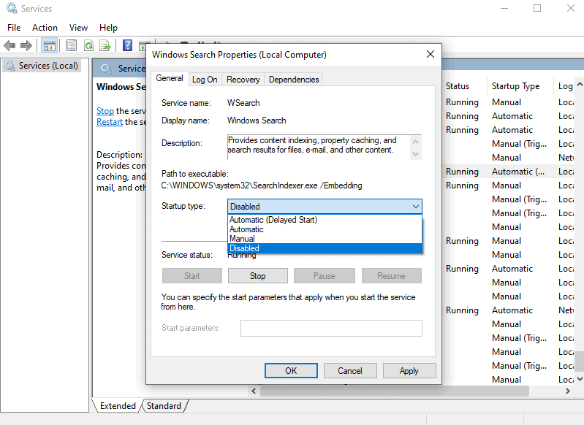Choose Automatic (Delayed Start) startup option

(325, 220)
